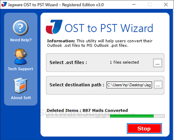The height and width of the screenshot is (140, 174).
Task: Select the About Soft label
Action: pos(21,98)
